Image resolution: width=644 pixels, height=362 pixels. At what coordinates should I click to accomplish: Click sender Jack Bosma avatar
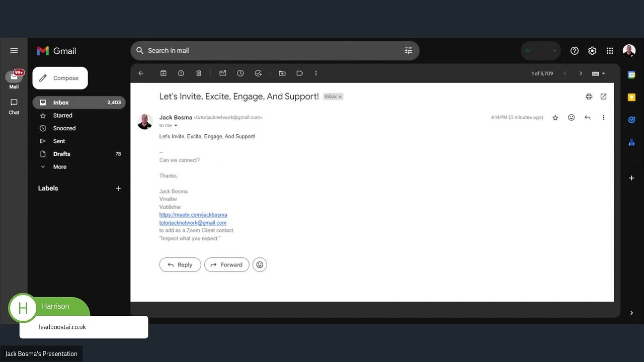pos(145,122)
